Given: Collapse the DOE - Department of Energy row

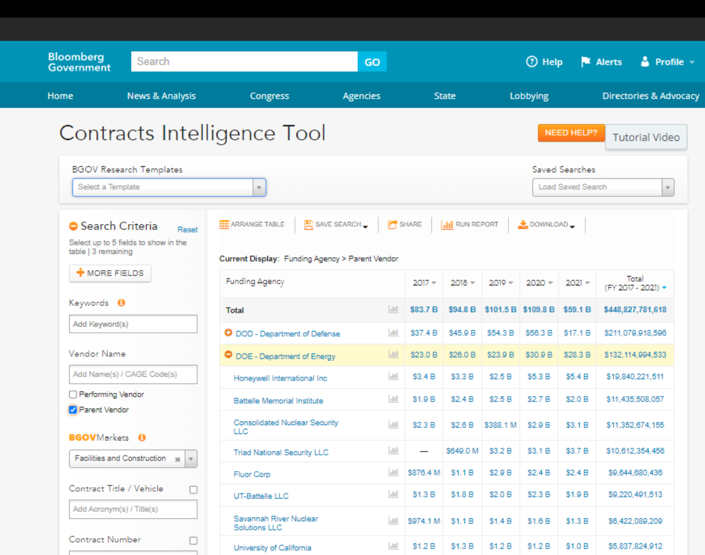Looking at the screenshot, I should click(x=228, y=355).
